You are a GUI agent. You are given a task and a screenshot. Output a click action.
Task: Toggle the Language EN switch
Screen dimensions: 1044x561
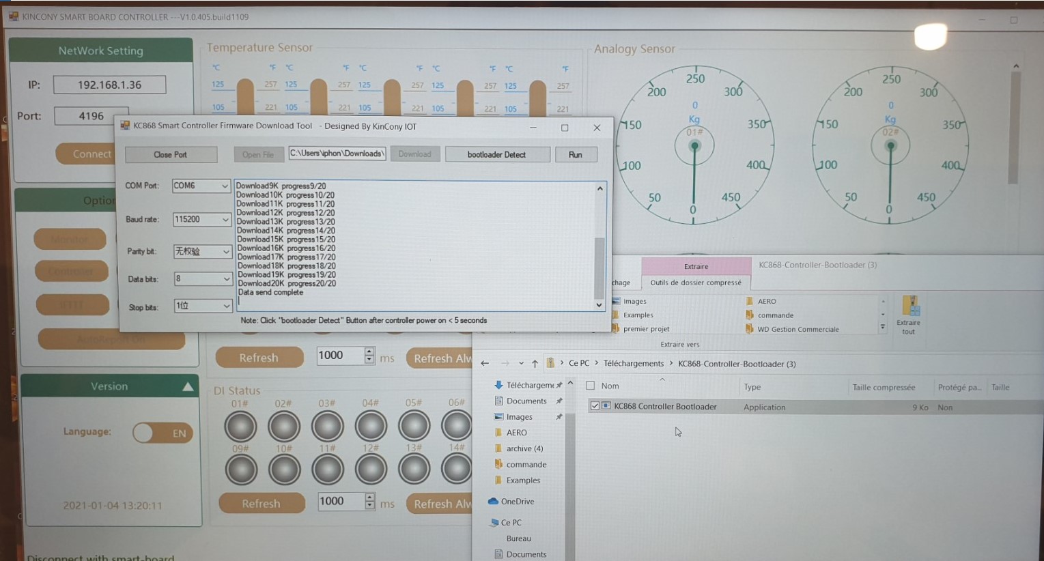tap(163, 433)
